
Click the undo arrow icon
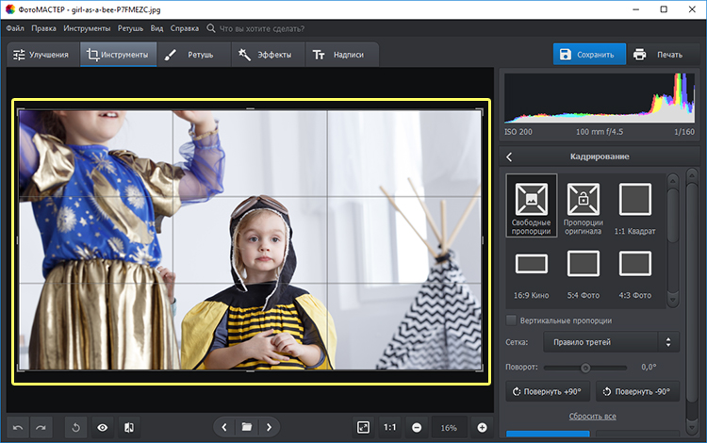[x=16, y=427]
